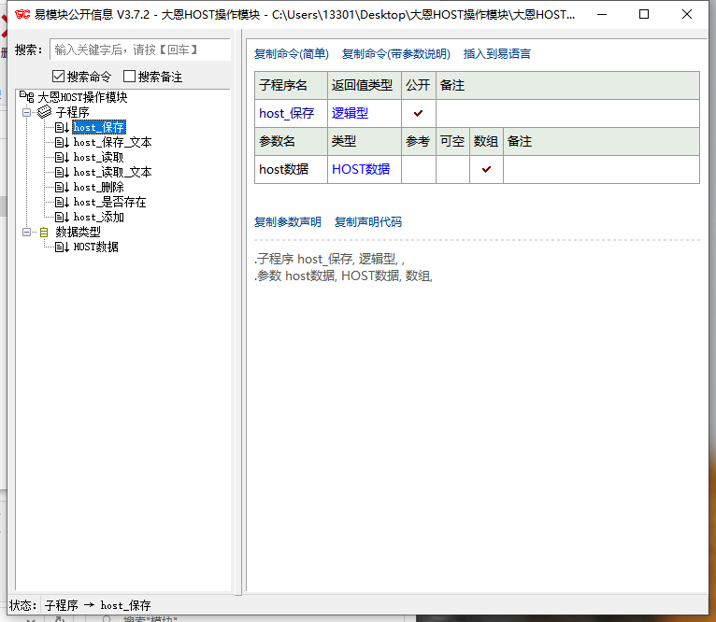The image size is (716, 622).
Task: Click the icon beside host_读取_文本
Action: click(x=61, y=172)
